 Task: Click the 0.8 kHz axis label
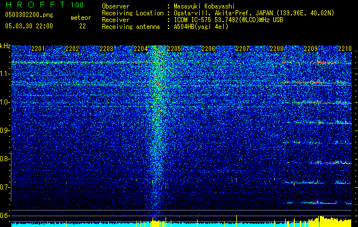tap(5, 159)
